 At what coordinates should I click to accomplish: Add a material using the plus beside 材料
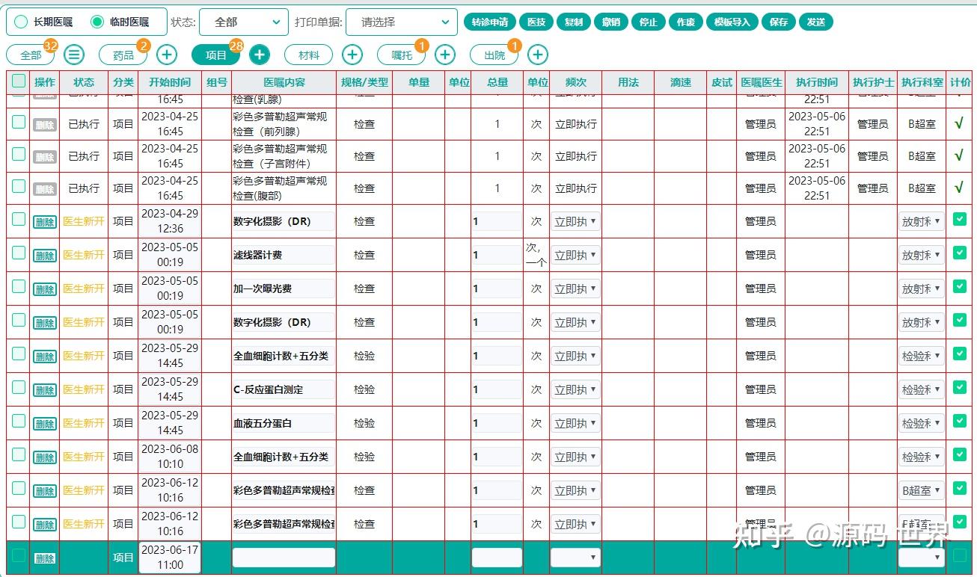(352, 55)
